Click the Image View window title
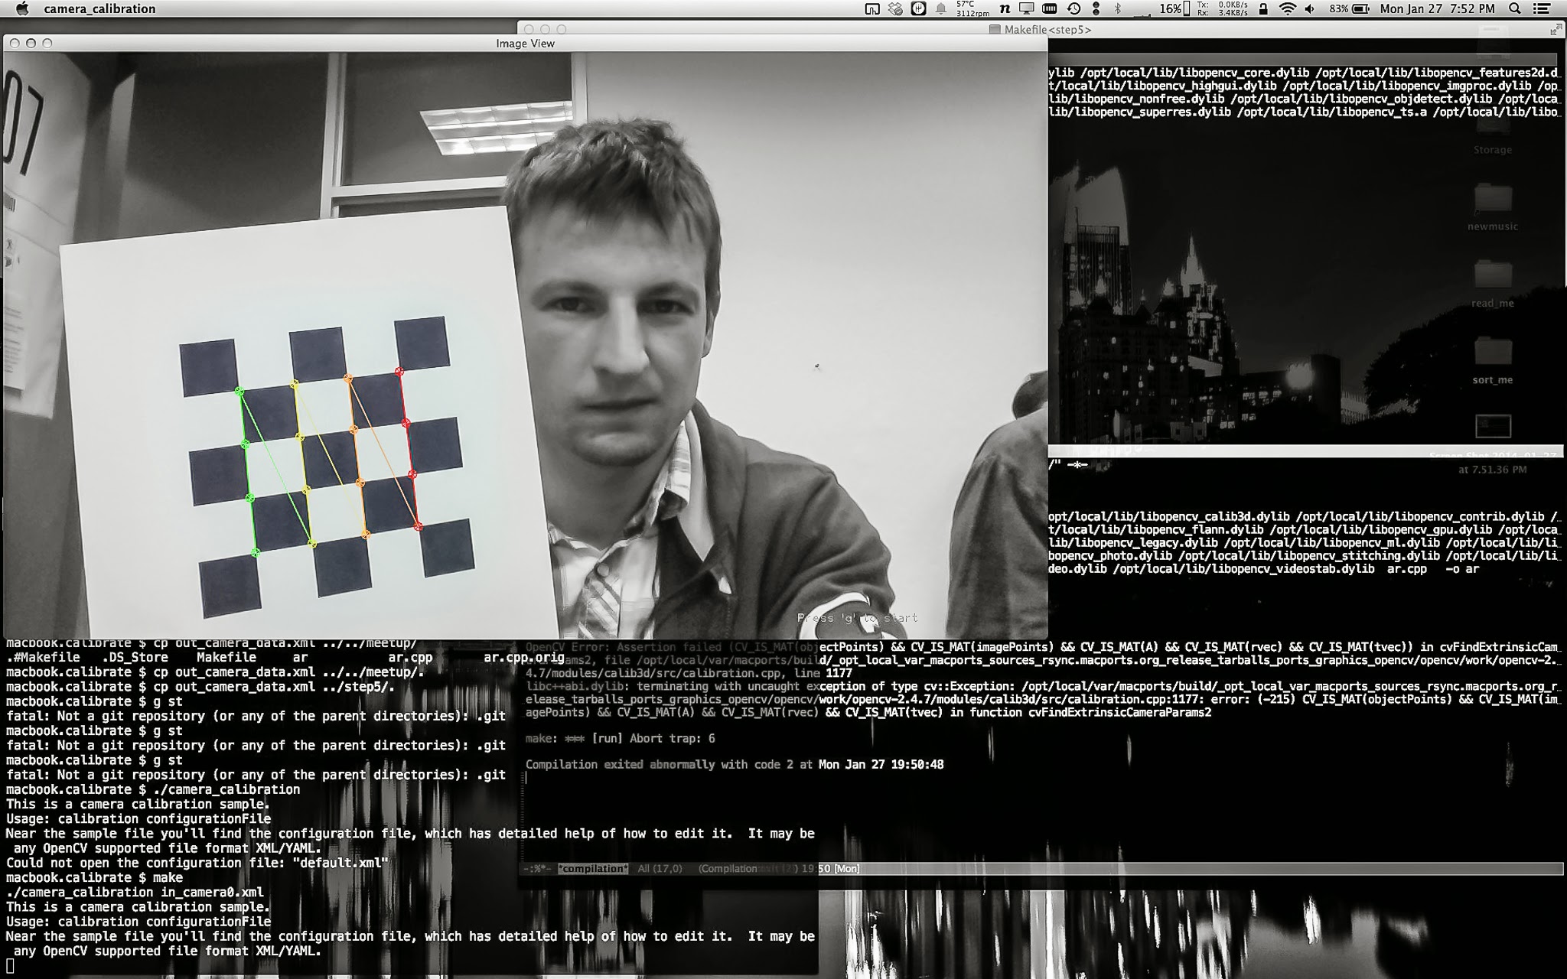This screenshot has width=1567, height=979. click(525, 44)
